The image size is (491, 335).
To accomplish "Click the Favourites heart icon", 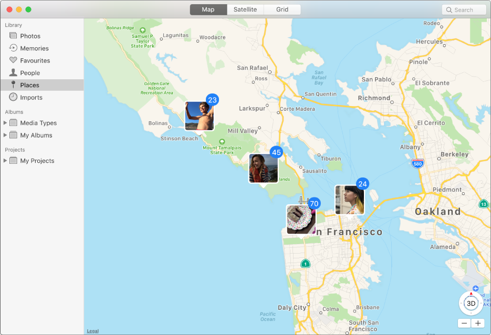I will click(14, 60).
